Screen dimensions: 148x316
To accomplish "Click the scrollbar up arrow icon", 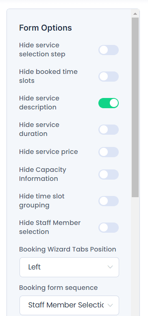I will [x=135, y=14].
